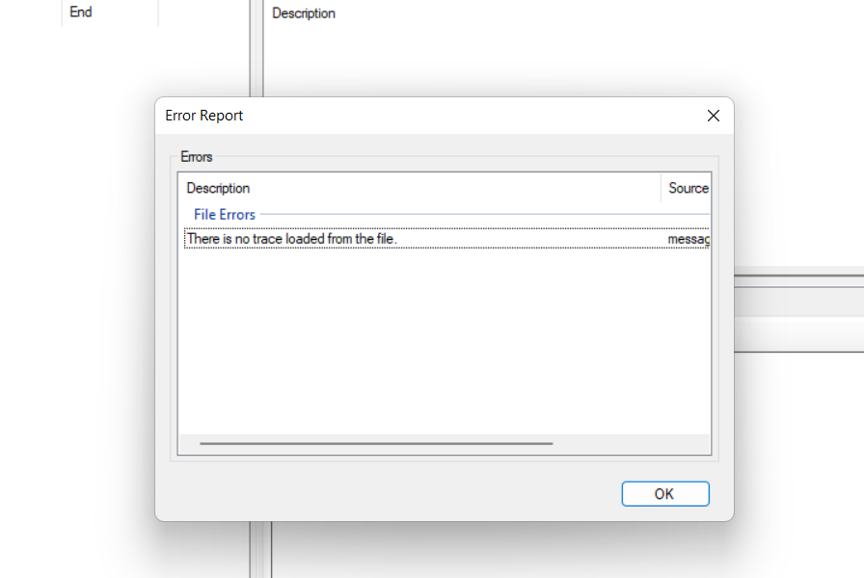This screenshot has height=578, width=864.
Task: Click the truncated 'messag' source cell
Action: point(687,238)
